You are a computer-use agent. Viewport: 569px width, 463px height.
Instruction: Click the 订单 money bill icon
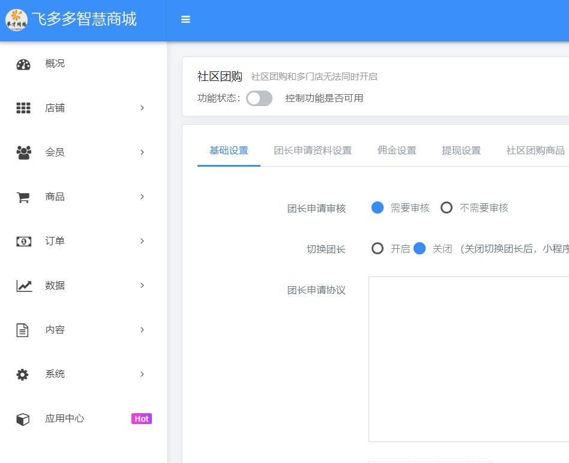click(x=23, y=242)
